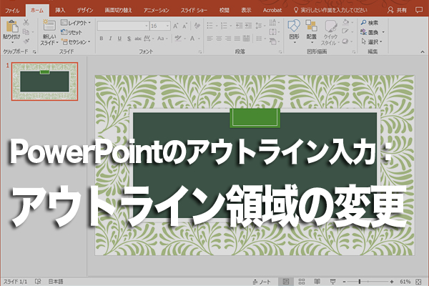
Task: Click the Clear All Formatting icon
Action: (197, 26)
